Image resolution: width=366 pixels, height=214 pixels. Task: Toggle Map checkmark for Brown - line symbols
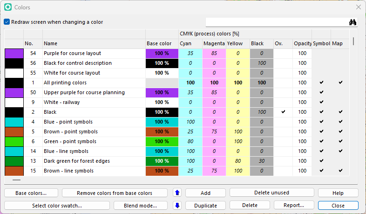point(340,171)
